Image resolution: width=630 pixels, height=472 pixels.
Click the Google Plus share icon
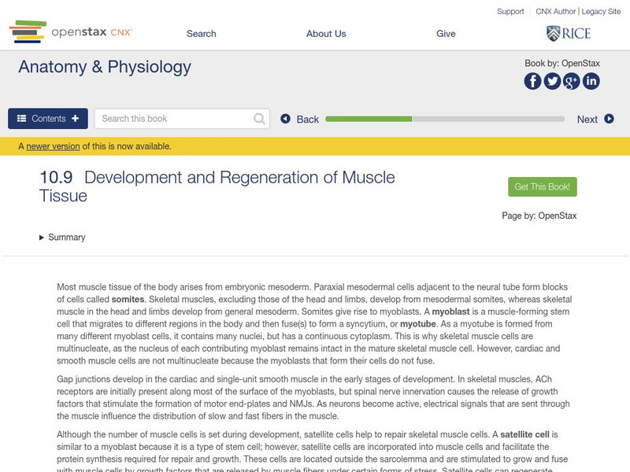click(572, 81)
